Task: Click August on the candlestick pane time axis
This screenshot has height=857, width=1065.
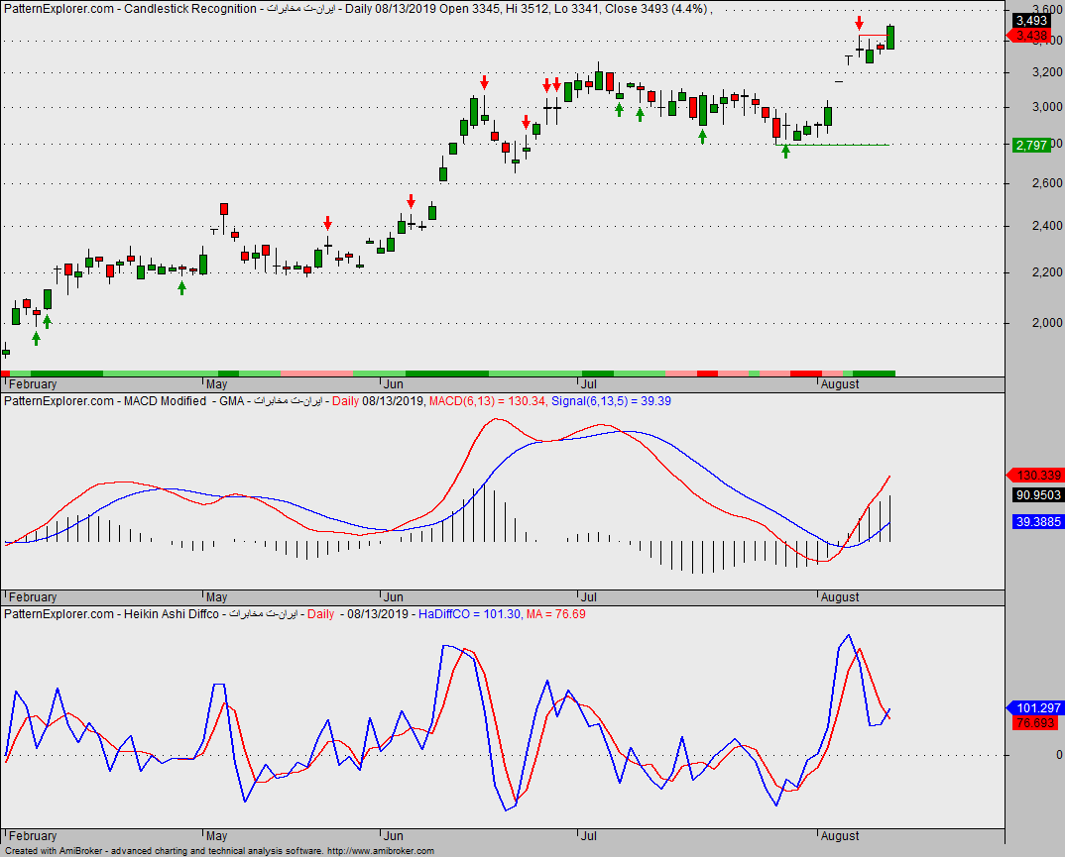Action: (840, 384)
